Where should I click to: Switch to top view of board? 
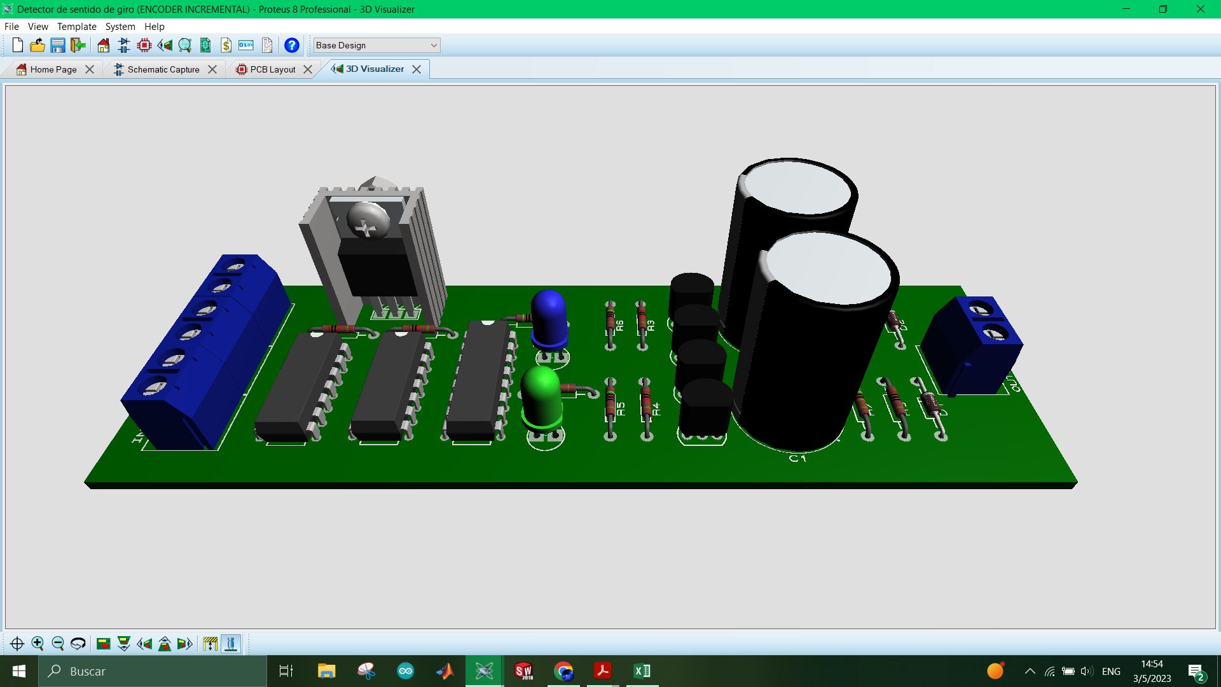(104, 644)
